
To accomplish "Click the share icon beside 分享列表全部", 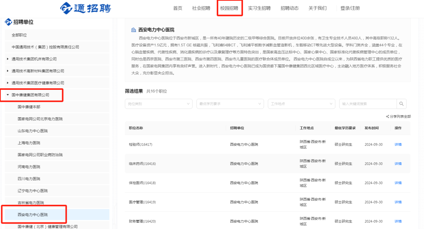I will click(x=387, y=117).
